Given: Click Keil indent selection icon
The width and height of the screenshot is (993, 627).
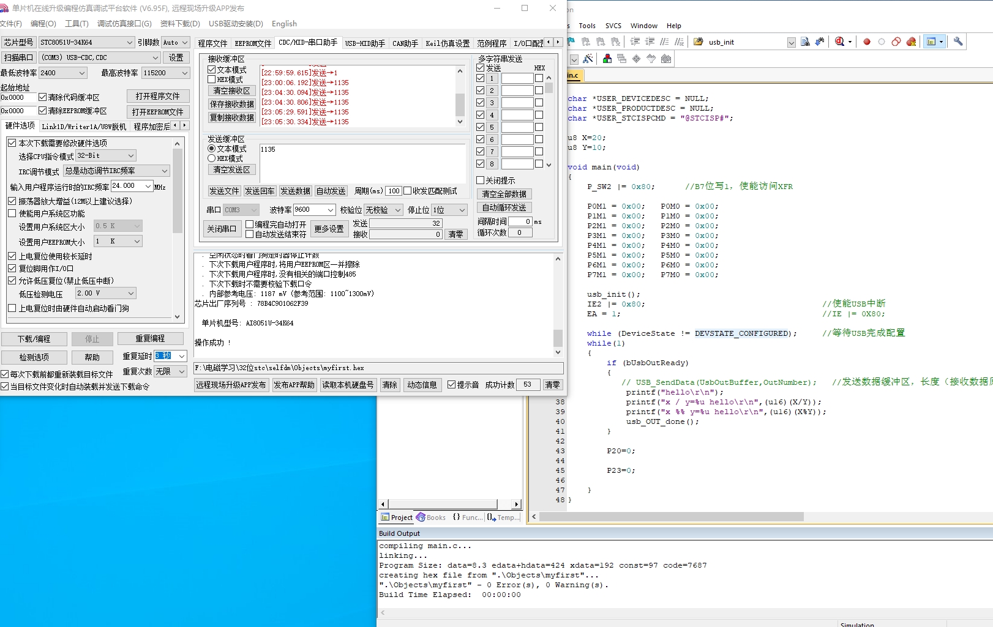Looking at the screenshot, I should (x=635, y=42).
